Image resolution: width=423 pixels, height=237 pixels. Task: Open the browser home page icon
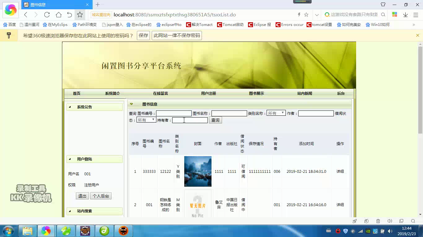59,15
